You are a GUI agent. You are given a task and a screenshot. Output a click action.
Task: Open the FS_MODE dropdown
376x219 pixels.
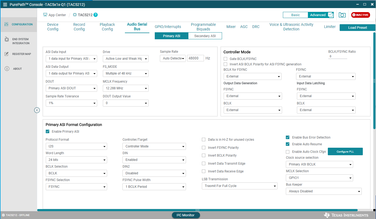click(x=126, y=73)
